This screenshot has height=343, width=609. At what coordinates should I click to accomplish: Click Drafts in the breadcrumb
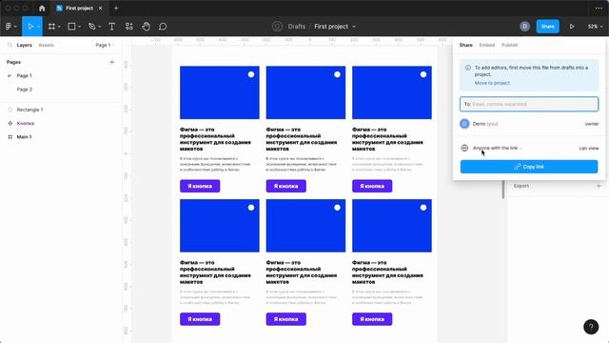pyautogui.click(x=296, y=27)
